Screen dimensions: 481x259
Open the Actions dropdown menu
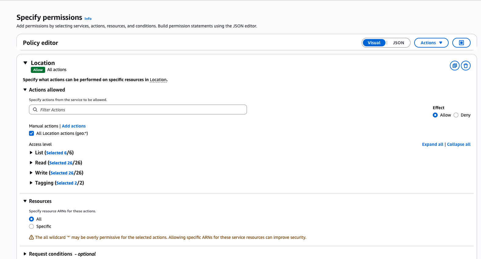(x=431, y=43)
